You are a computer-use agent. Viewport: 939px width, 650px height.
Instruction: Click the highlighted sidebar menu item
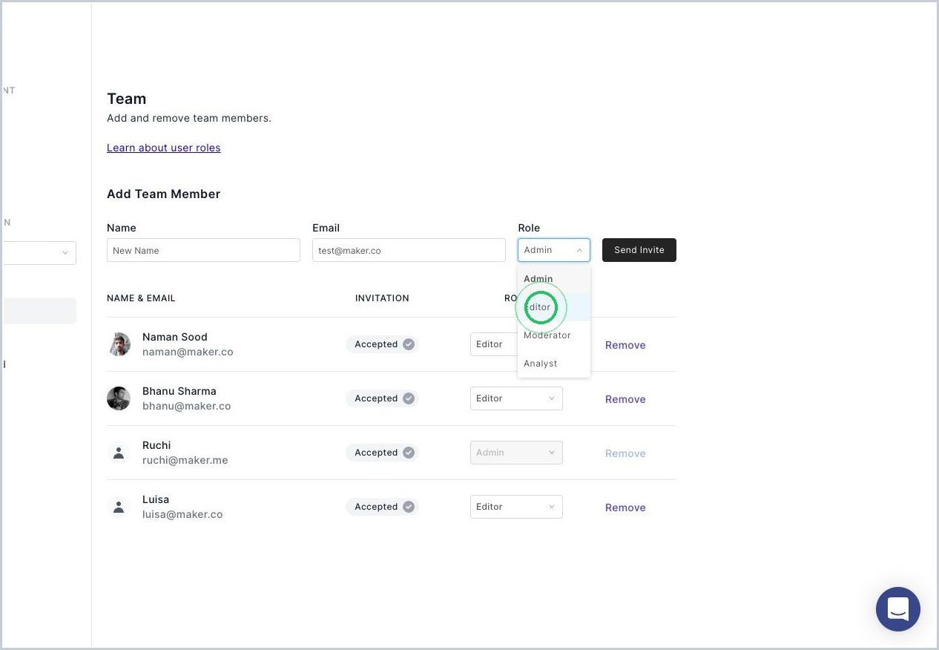pos(39,311)
